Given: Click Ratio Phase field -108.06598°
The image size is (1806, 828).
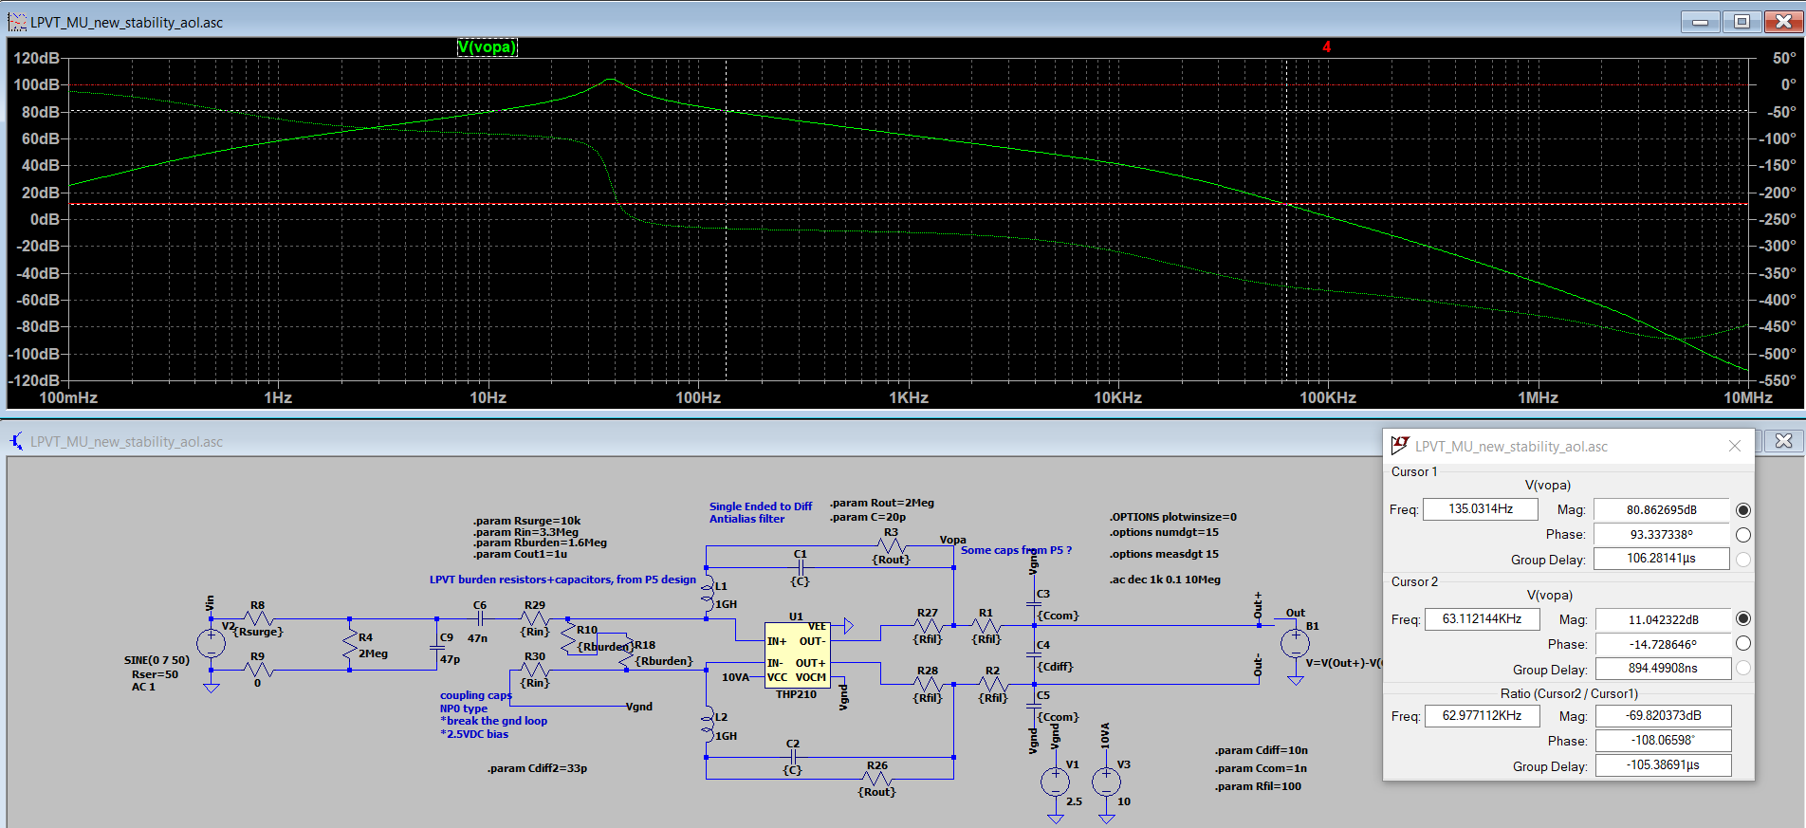Looking at the screenshot, I should 1663,741.
